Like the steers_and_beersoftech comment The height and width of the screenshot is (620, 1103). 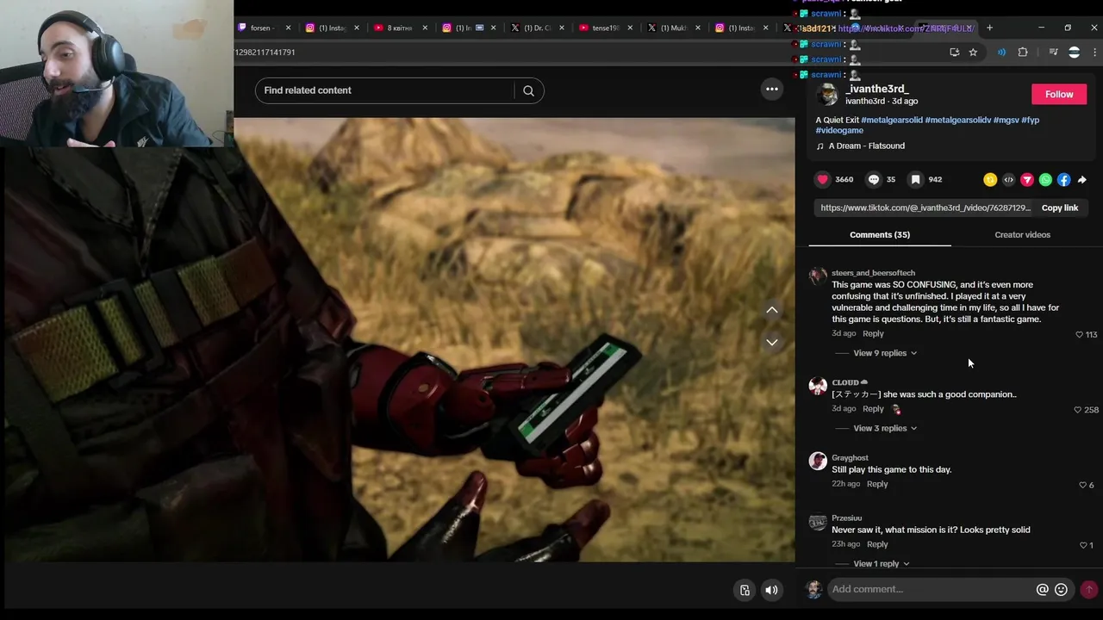(1079, 334)
